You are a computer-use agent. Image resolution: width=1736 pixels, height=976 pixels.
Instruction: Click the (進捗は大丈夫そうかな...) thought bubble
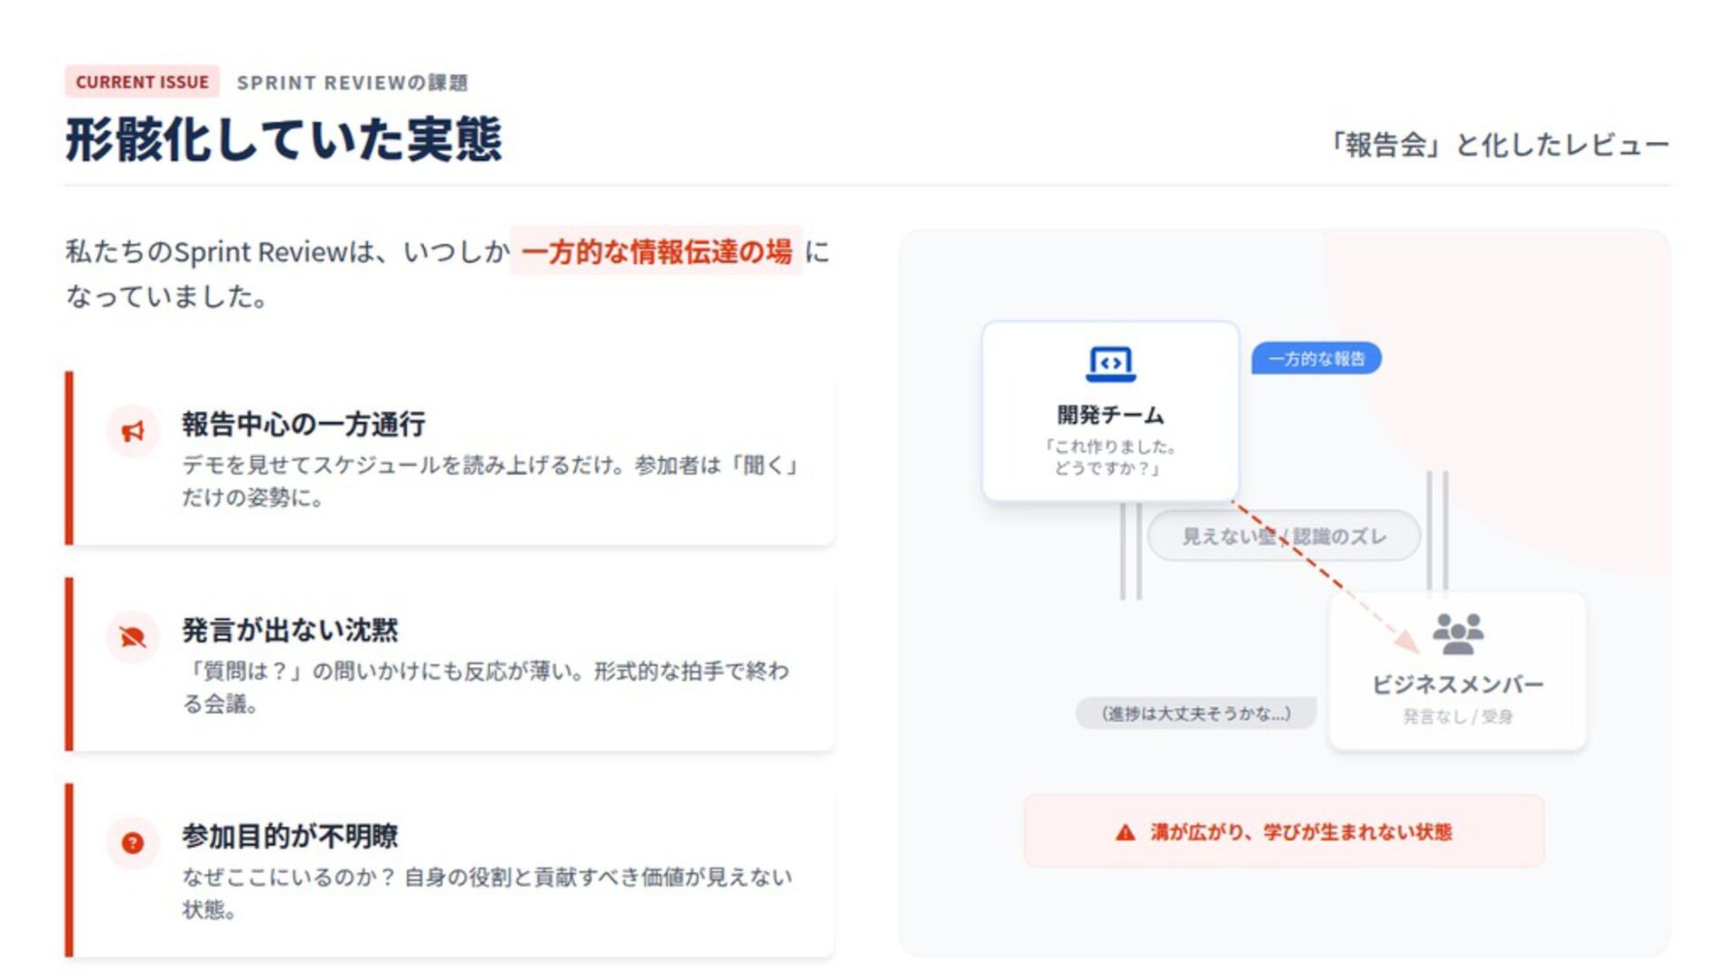pyautogui.click(x=1195, y=714)
